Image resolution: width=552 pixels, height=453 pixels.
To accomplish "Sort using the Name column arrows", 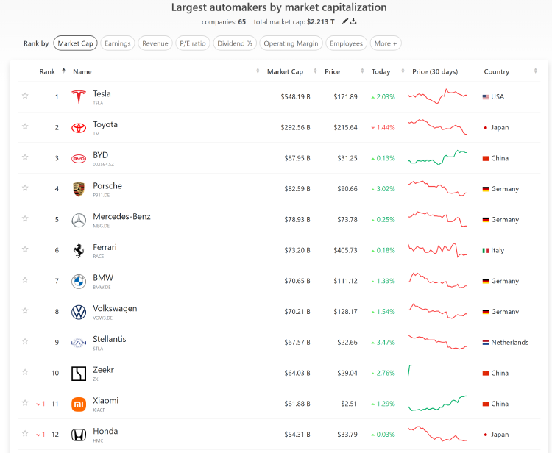I will pyautogui.click(x=258, y=71).
